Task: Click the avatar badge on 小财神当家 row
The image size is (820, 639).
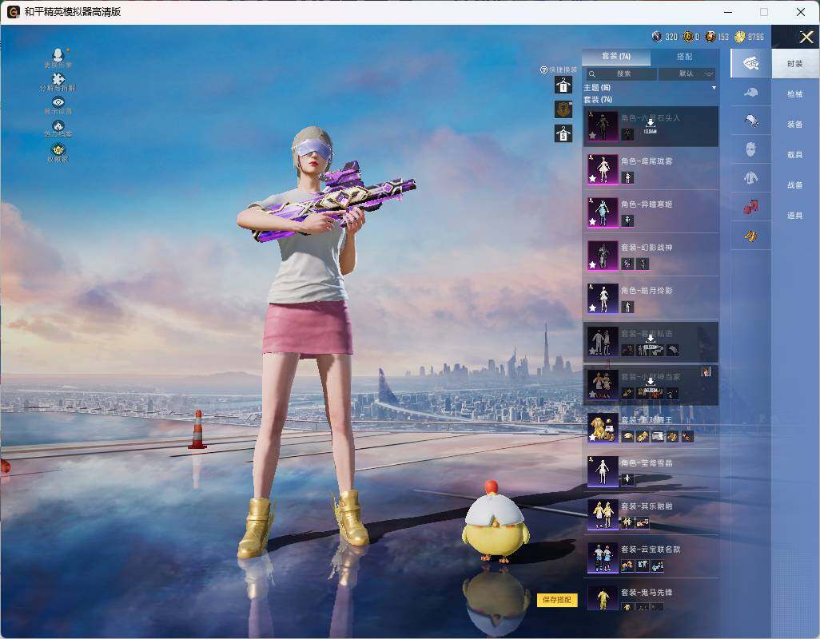Action: 706,371
